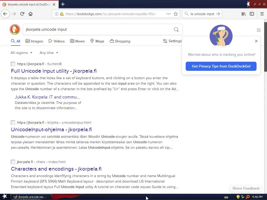Submit Firefox search box with arrow

click(x=218, y=14)
